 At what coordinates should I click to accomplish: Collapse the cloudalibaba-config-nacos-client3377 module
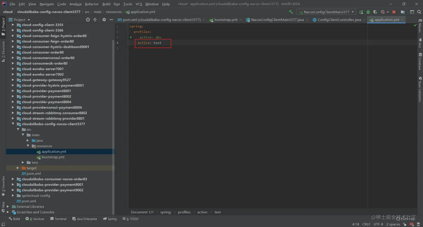click(13, 124)
